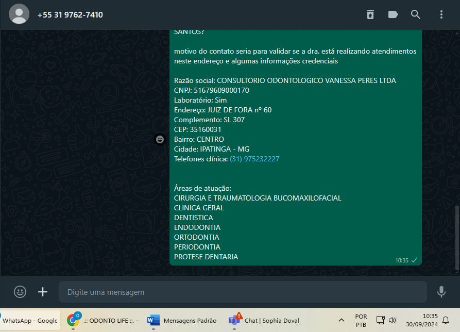Click the Áreas de atuação: heading
The image size is (460, 332).
202,188
